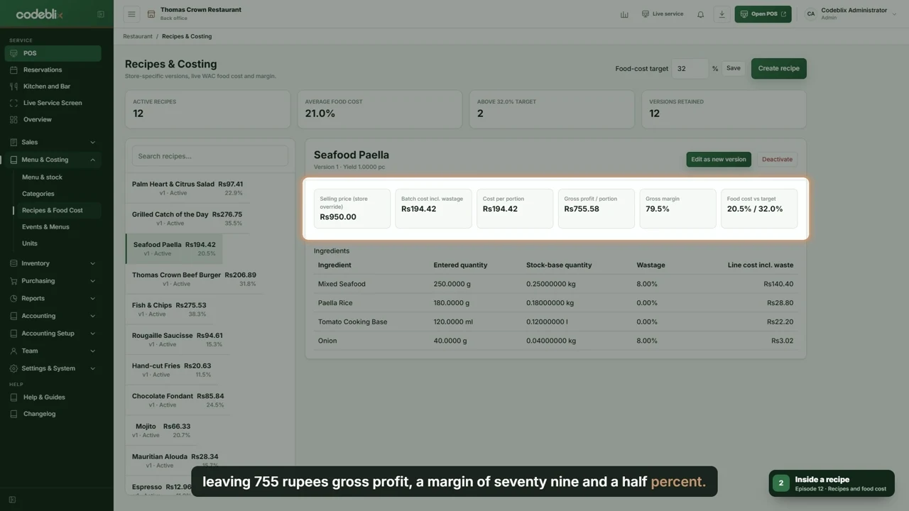Screen dimensions: 909x511
Task: Click the Live Service Screen icon
Action: click(x=14, y=103)
